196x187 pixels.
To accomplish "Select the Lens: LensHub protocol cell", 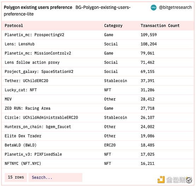I will [x=19, y=44].
